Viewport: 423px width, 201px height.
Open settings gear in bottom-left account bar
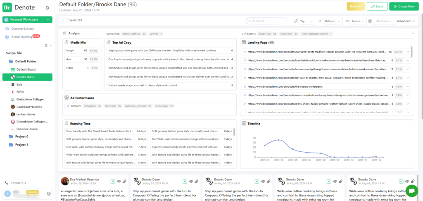pyautogui.click(x=49, y=194)
